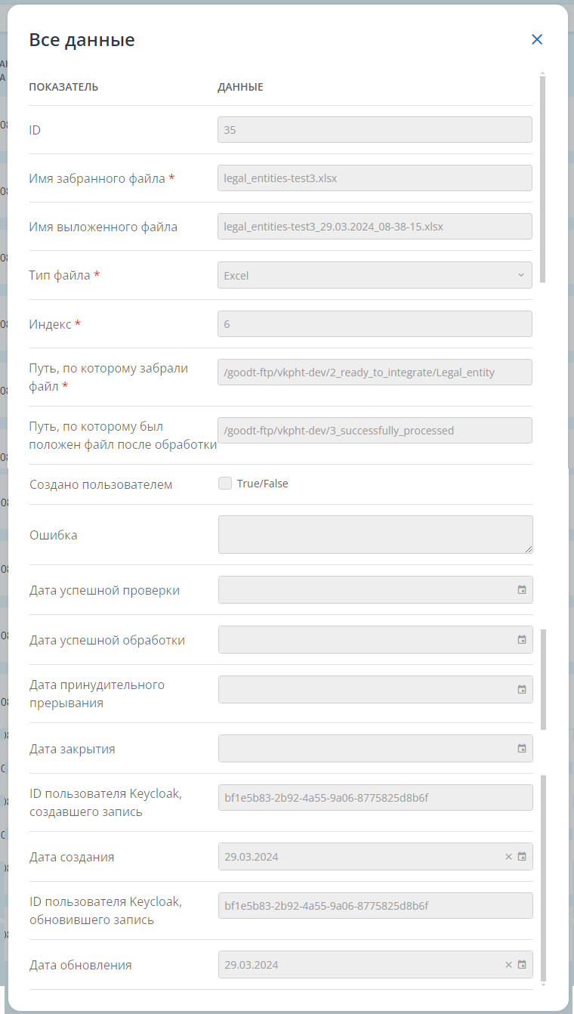Click the dialog's vertical scrollbar
The width and height of the screenshot is (574, 1014).
(x=543, y=178)
